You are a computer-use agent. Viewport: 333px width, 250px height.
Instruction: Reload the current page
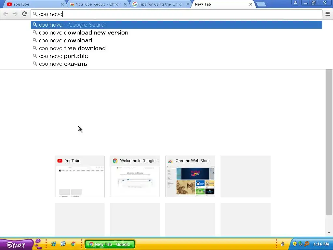pos(25,14)
